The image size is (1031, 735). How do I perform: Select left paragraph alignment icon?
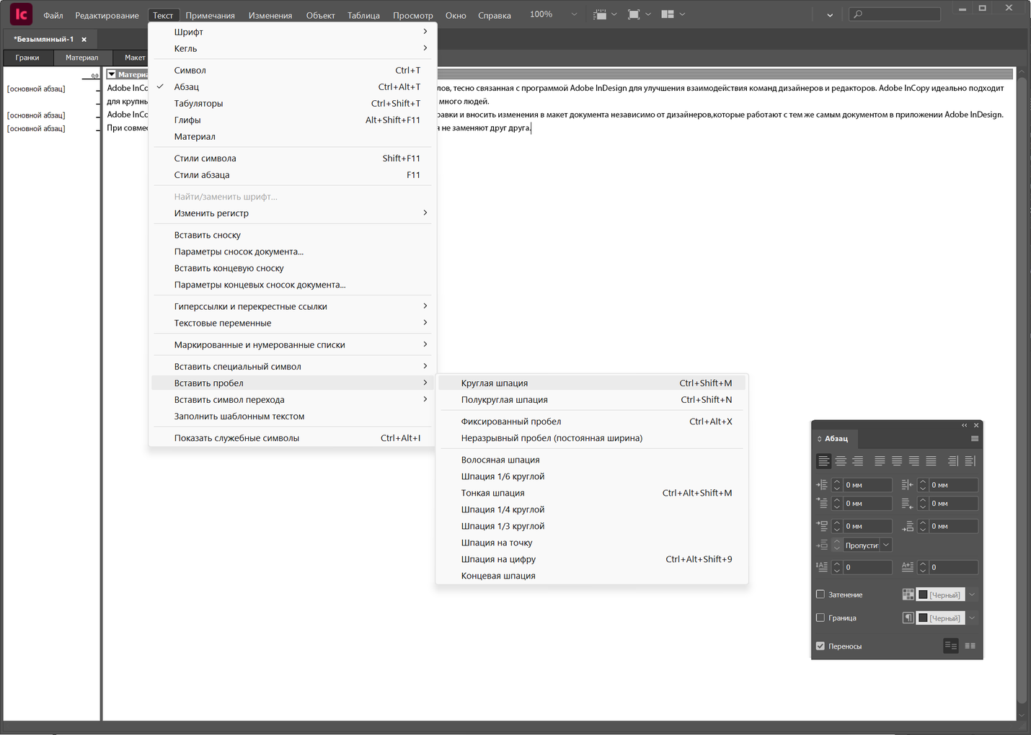pyautogui.click(x=823, y=461)
